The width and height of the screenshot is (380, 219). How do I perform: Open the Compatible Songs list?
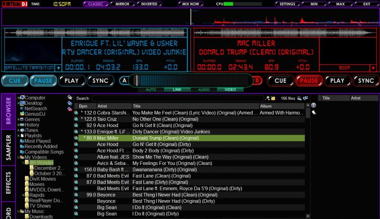(42, 152)
